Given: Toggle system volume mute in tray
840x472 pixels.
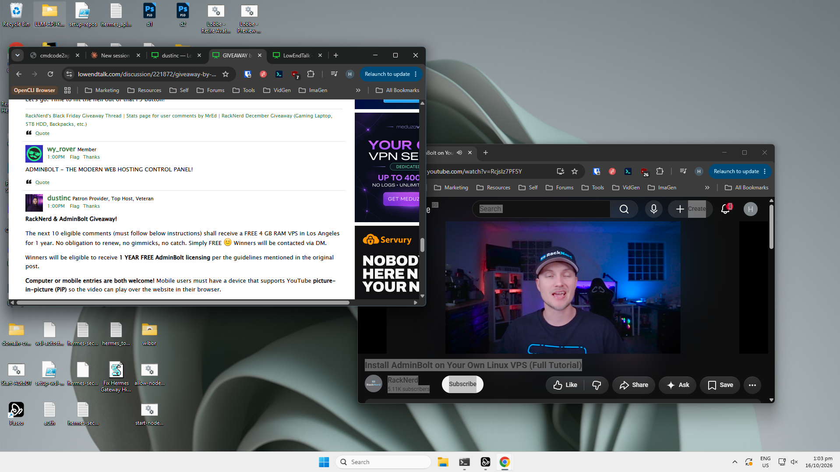Looking at the screenshot, I should [794, 462].
